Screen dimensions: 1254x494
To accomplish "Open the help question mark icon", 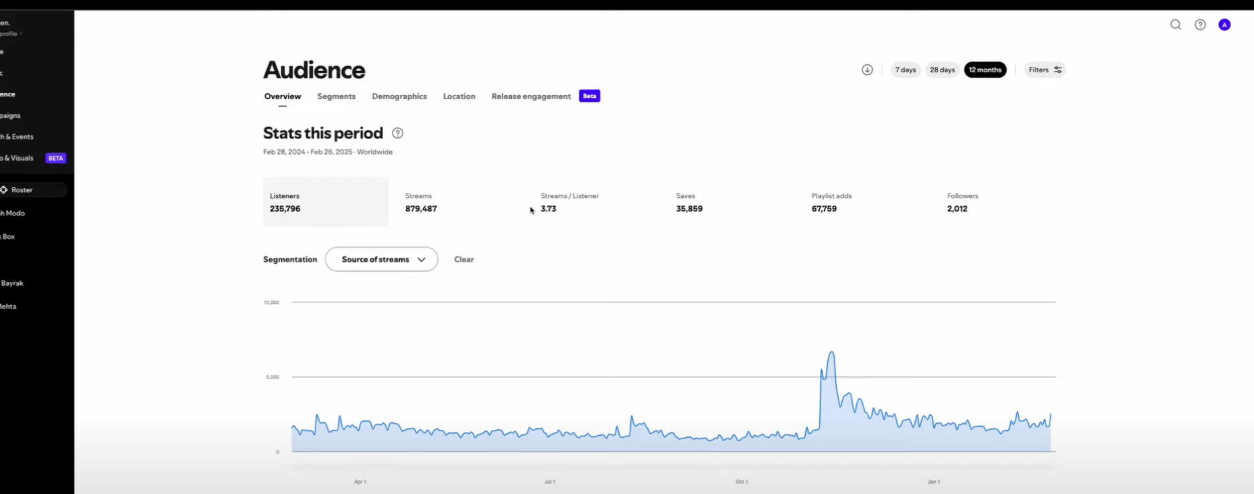I will pyautogui.click(x=1200, y=25).
